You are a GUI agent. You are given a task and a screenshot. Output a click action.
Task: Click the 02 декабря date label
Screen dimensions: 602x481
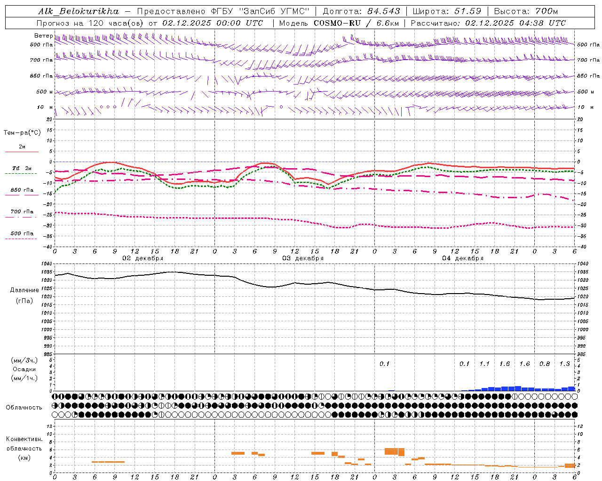pos(143,258)
